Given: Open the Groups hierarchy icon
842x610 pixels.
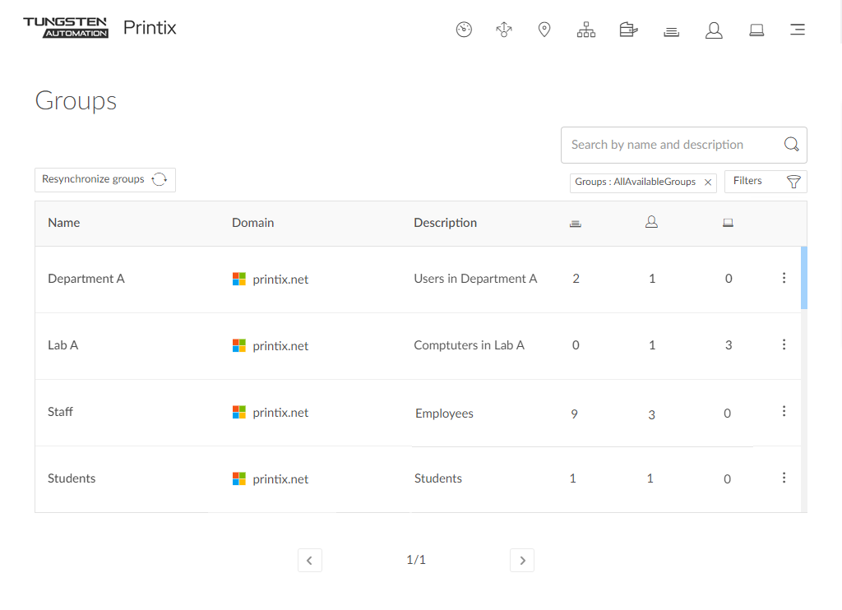Looking at the screenshot, I should pyautogui.click(x=585, y=30).
